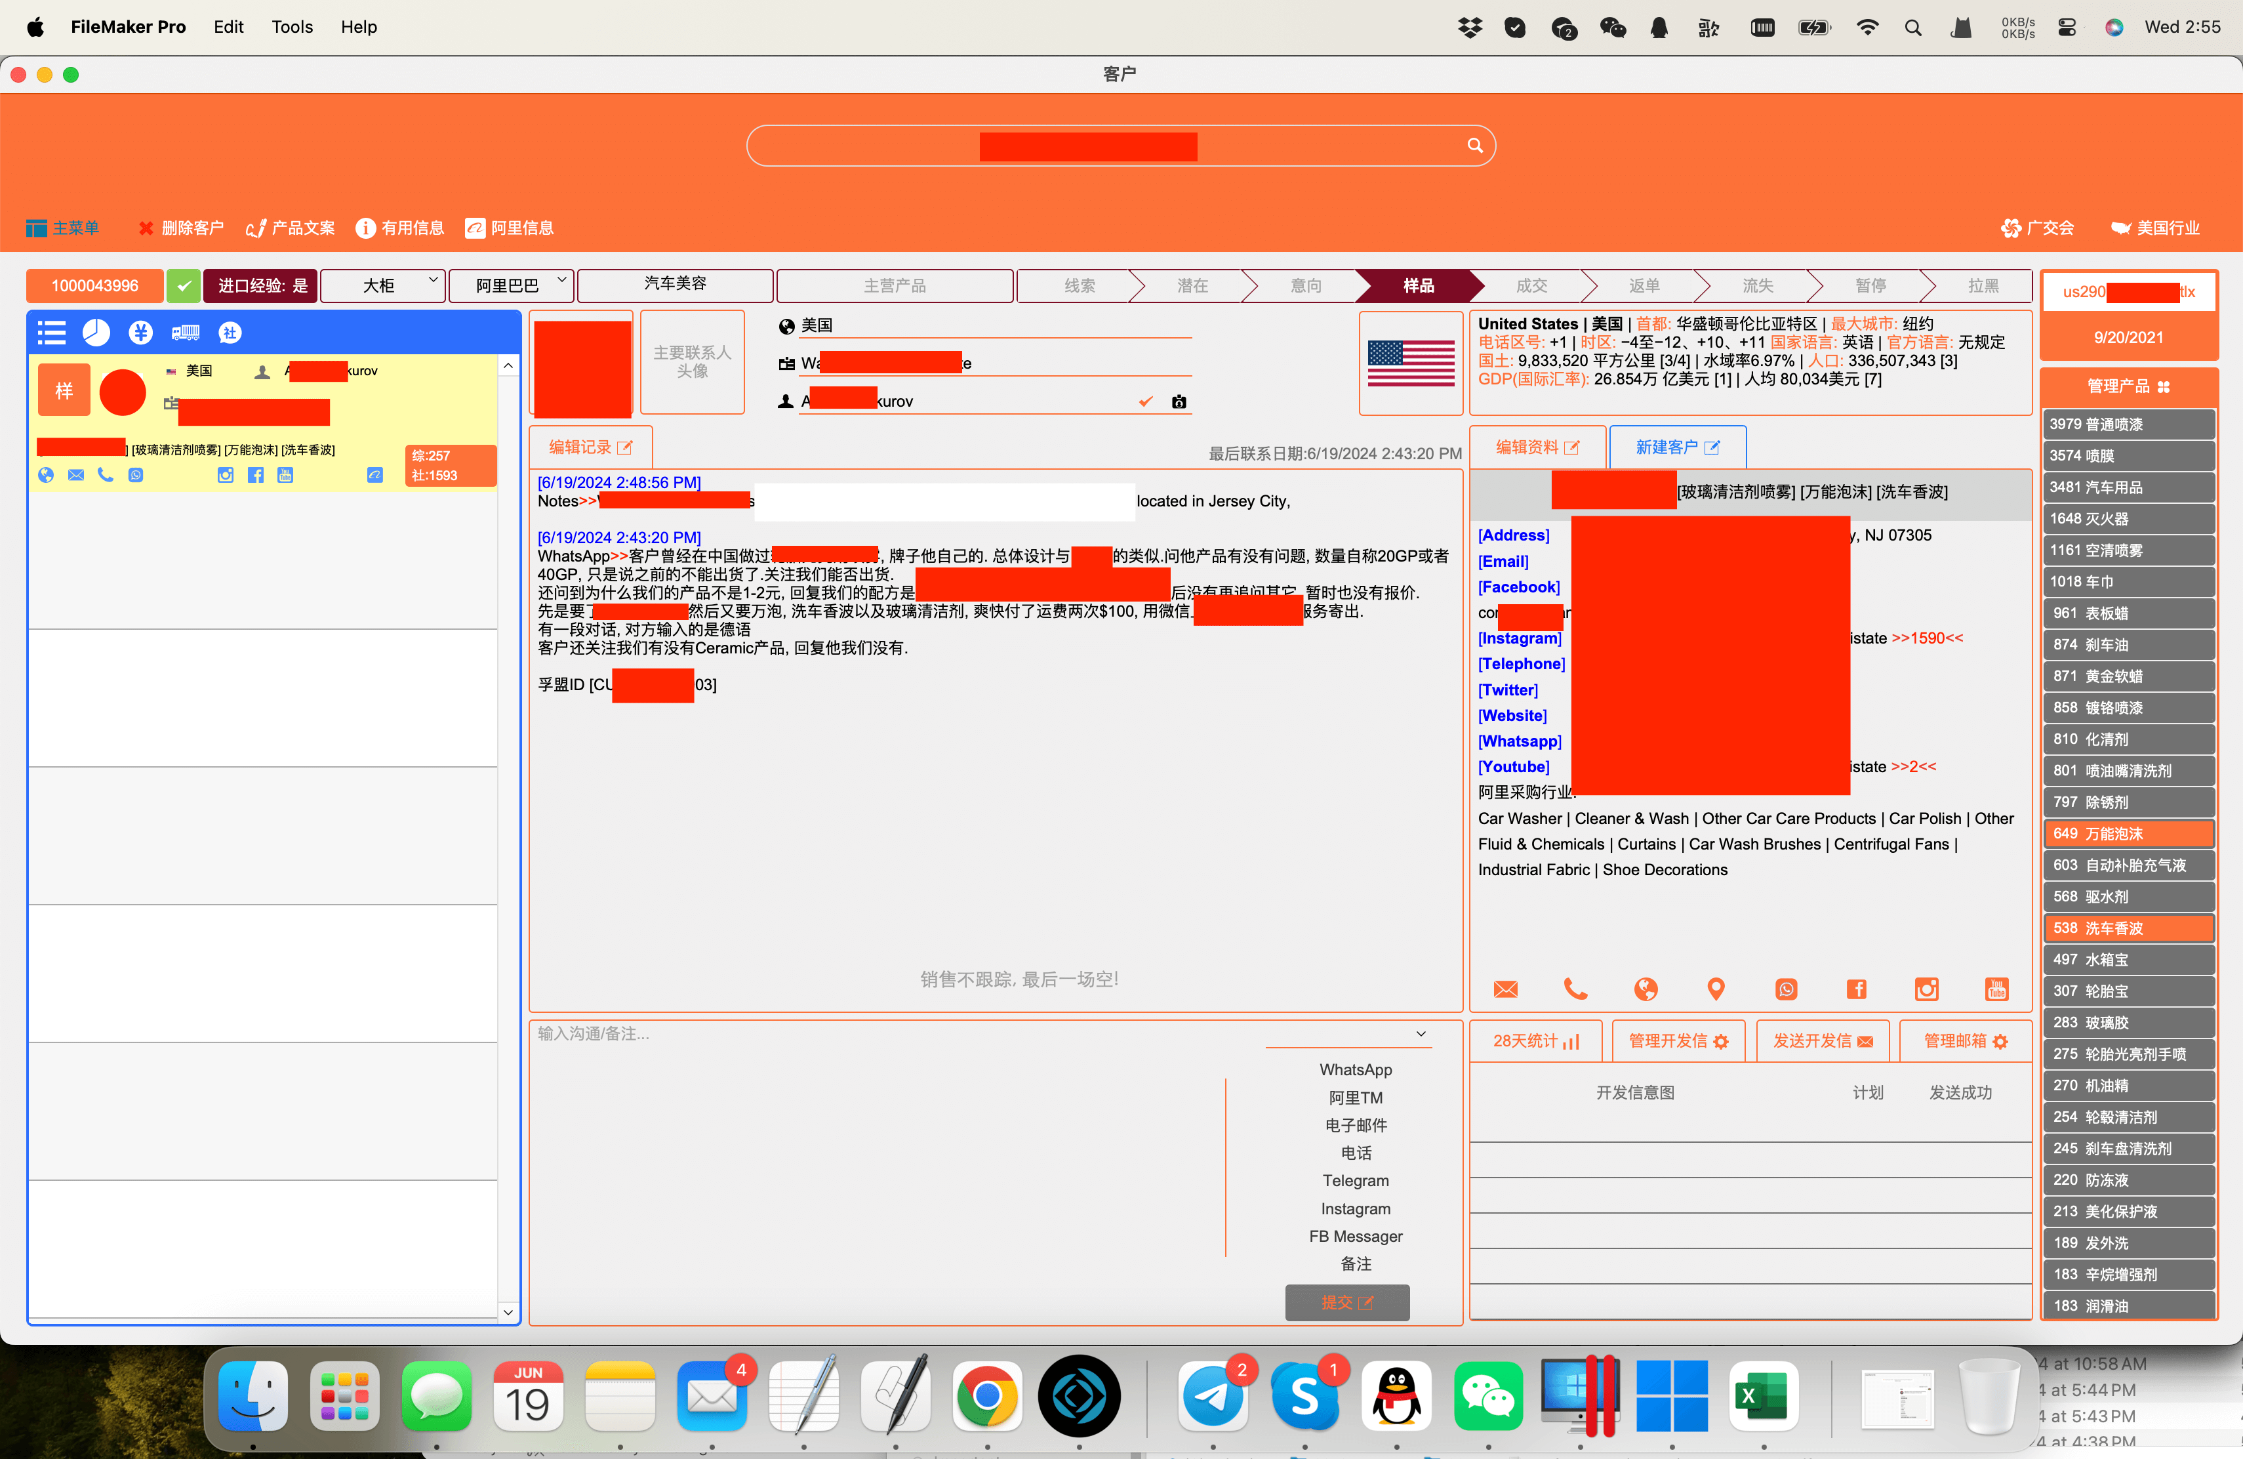Expand the 阿里巴巴 source dropdown

pyautogui.click(x=510, y=285)
